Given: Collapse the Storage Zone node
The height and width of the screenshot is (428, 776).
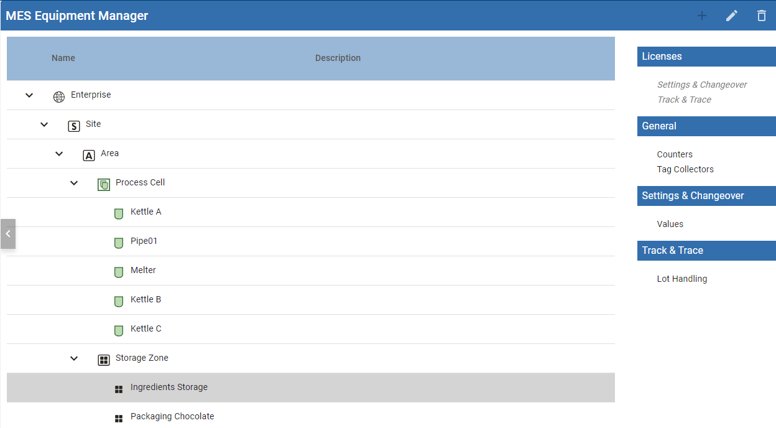Looking at the screenshot, I should 74,358.
